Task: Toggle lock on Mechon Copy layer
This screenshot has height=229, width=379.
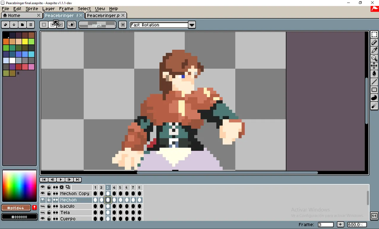Action: pyautogui.click(x=49, y=193)
